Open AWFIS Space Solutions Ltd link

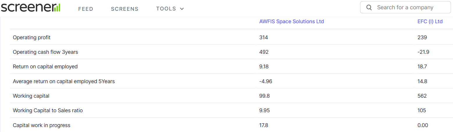[292, 22]
